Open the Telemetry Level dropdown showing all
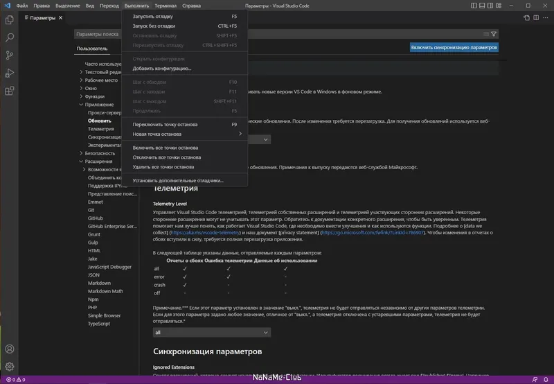The width and height of the screenshot is (554, 384). (212, 333)
